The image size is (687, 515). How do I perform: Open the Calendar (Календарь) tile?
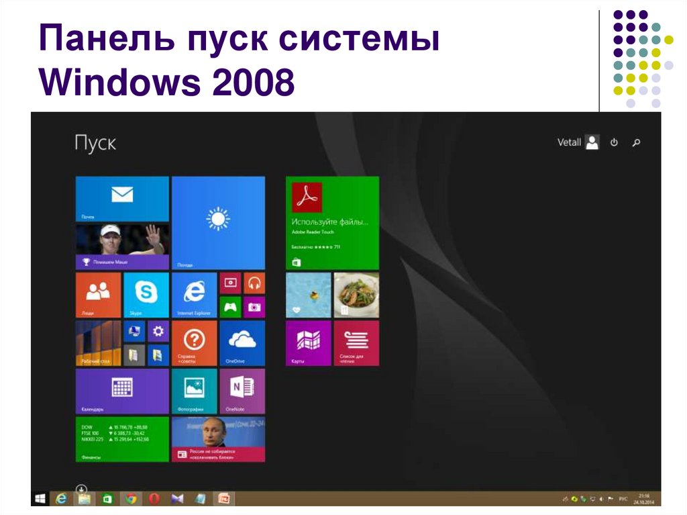click(122, 391)
